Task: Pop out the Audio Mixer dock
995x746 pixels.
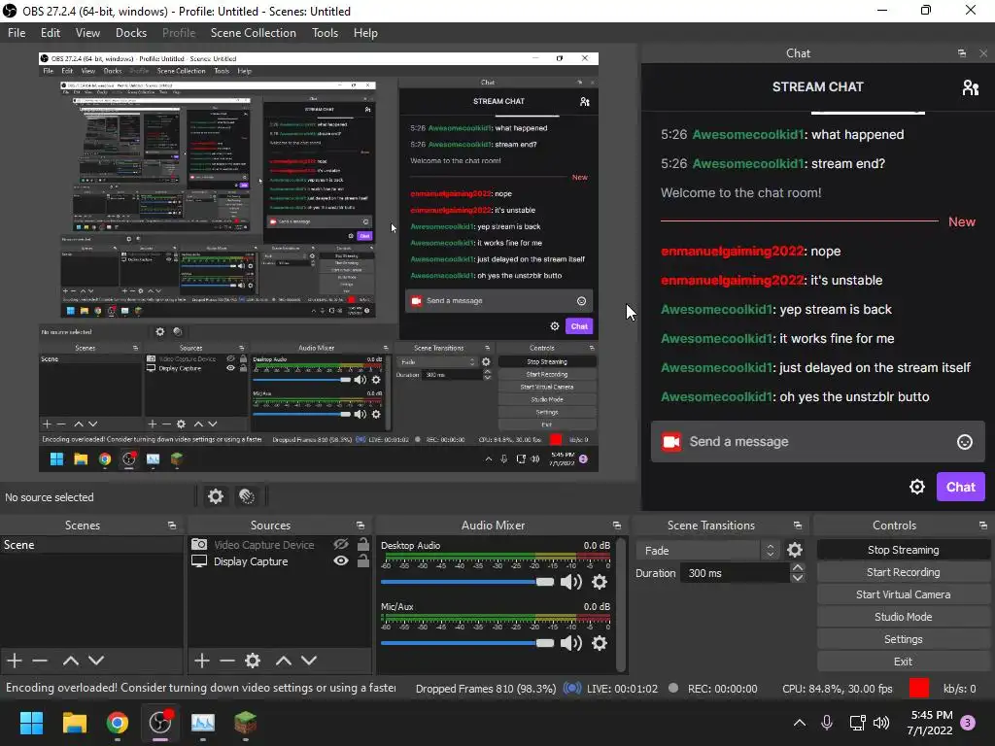Action: [617, 526]
